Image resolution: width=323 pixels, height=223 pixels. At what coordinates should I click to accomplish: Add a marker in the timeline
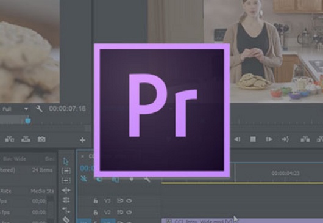(x=132, y=179)
